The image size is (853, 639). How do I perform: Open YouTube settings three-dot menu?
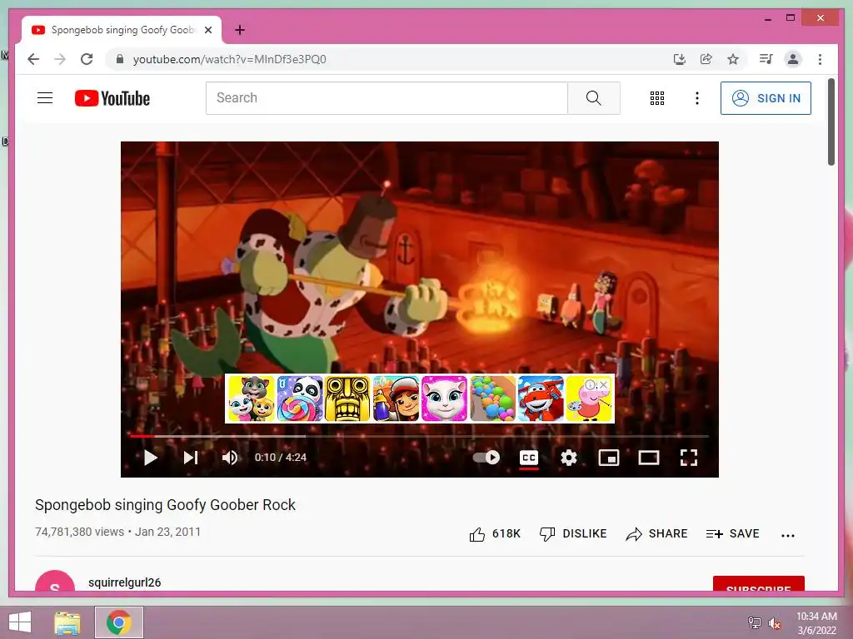click(697, 98)
